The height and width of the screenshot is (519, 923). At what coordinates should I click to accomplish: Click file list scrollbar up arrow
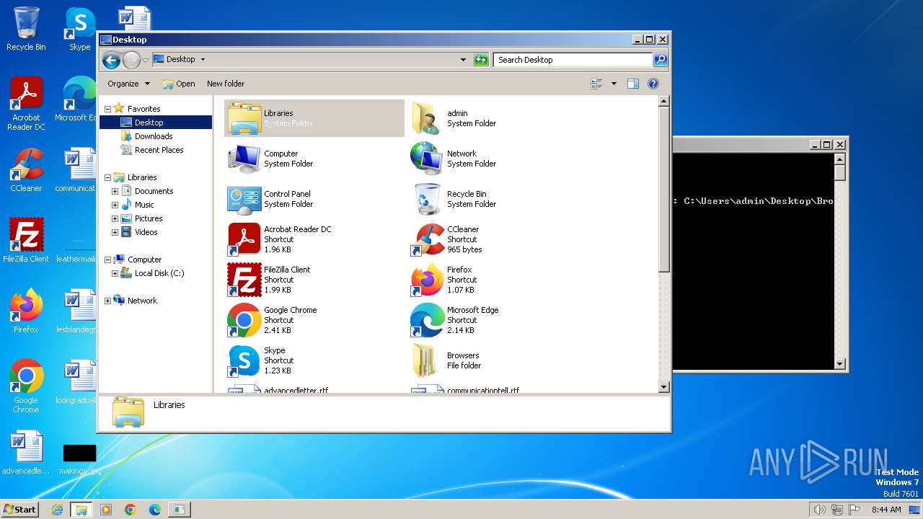664,102
